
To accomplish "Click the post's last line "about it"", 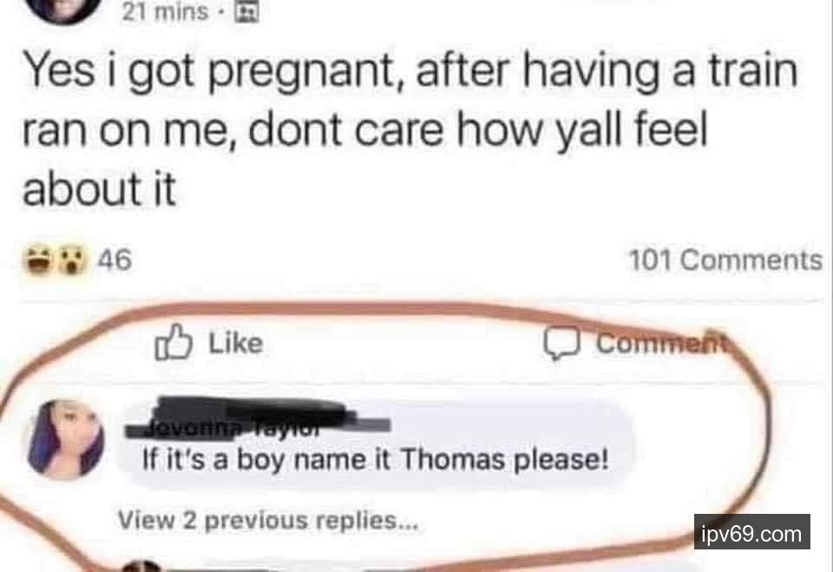I will [x=99, y=189].
